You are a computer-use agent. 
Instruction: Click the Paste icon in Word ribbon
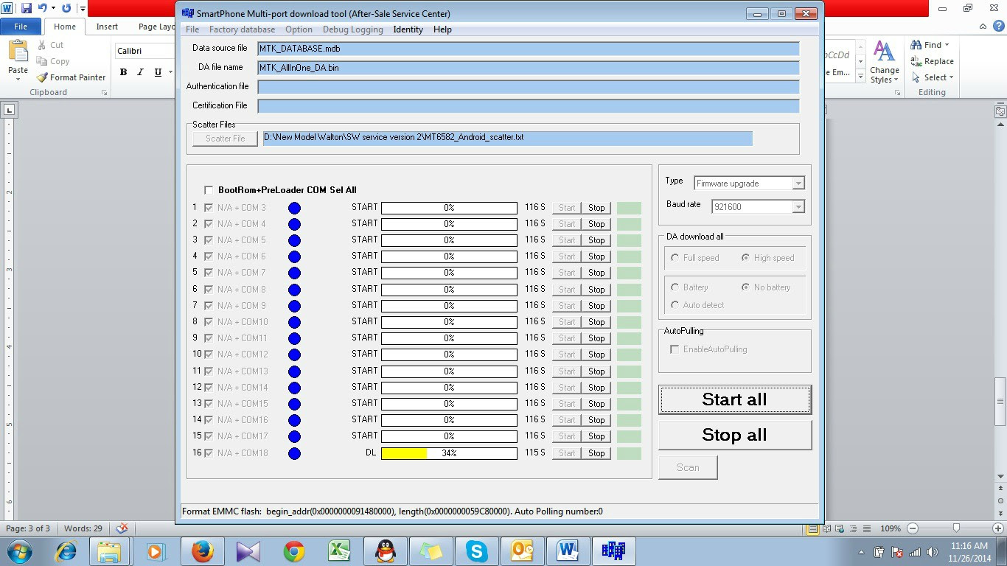[x=18, y=52]
